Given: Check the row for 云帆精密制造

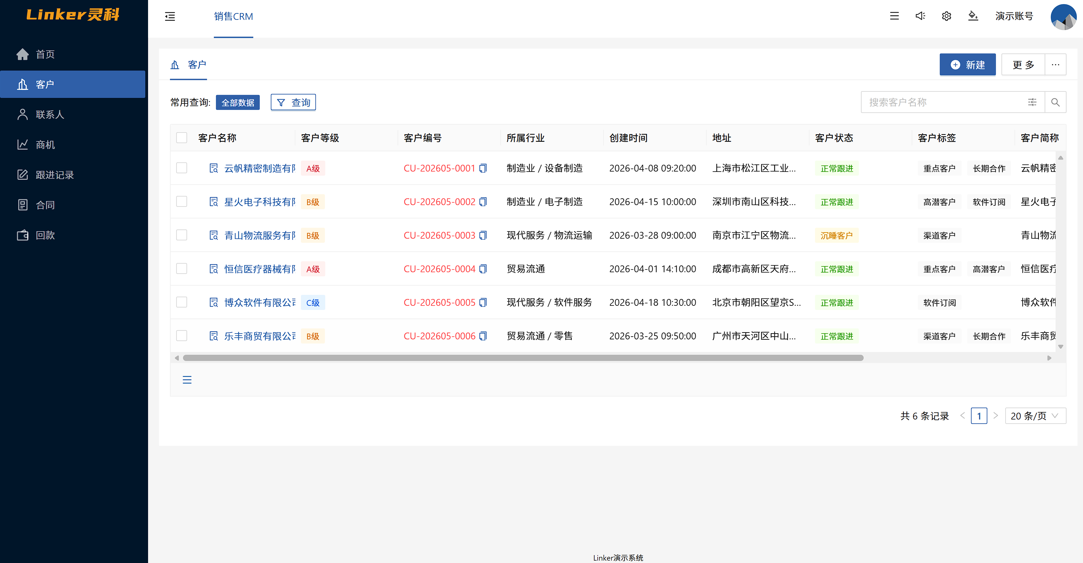Looking at the screenshot, I should point(182,168).
